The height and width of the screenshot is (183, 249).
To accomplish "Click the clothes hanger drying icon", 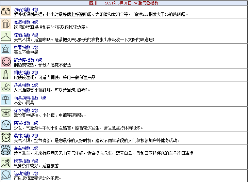I will pyautogui.click(x=6, y=37).
